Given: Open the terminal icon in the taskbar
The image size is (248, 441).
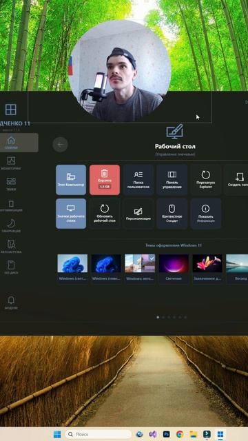Looking at the screenshot, I should [207, 434].
